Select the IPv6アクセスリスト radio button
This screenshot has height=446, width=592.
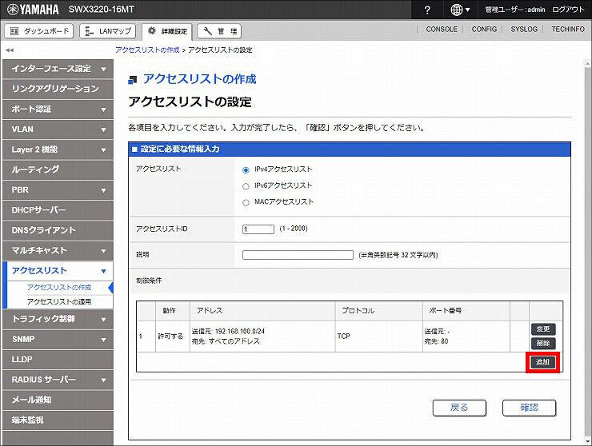(x=246, y=186)
